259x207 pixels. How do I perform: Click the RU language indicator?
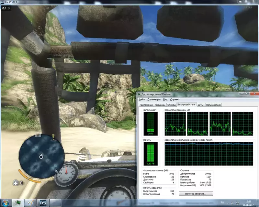pos(222,202)
